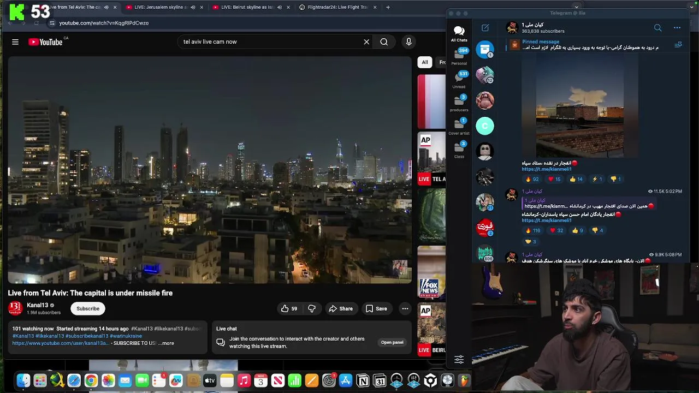699x393 pixels.
Task: Clear the YouTube search query
Action: coord(366,42)
